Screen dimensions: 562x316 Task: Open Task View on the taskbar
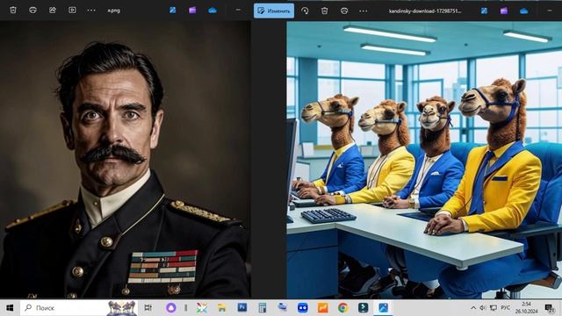[x=148, y=308]
